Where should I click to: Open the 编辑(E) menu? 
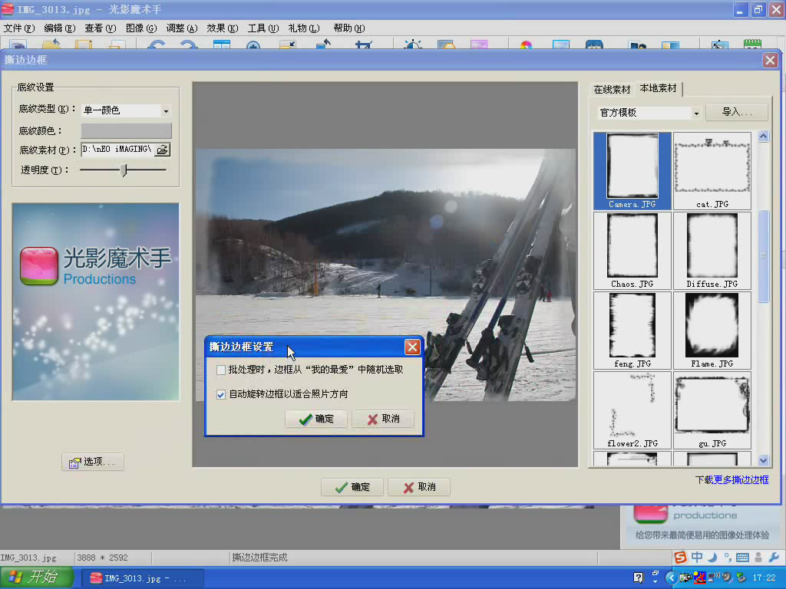(60, 28)
